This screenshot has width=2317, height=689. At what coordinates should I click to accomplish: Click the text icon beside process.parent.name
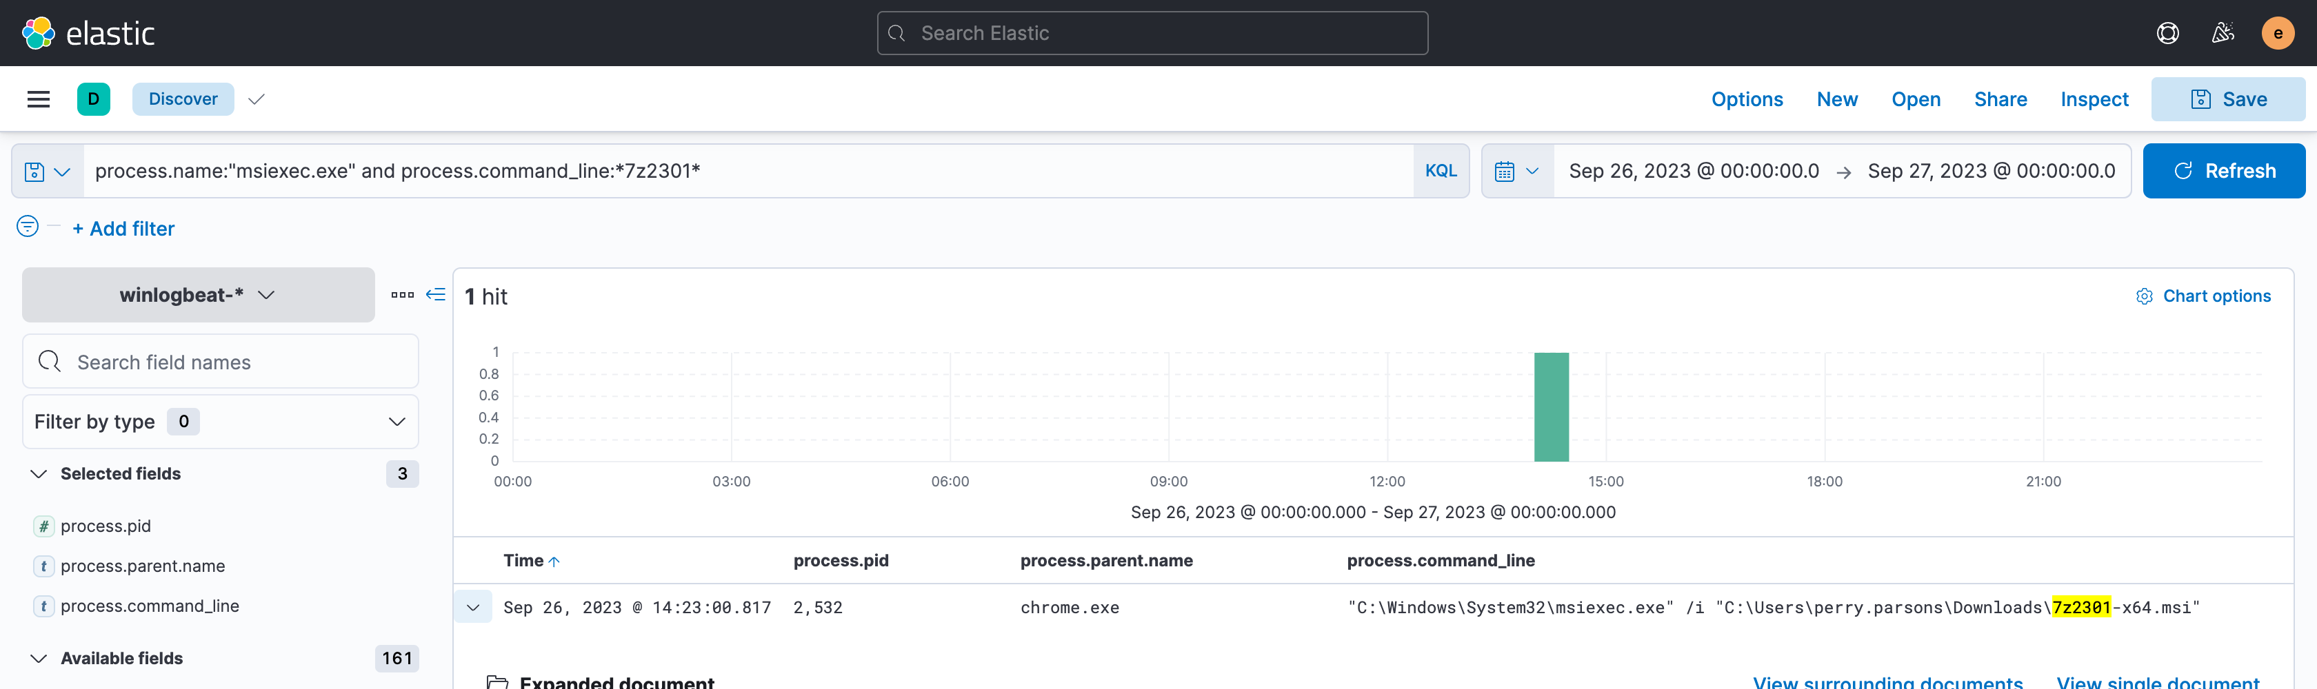43,566
